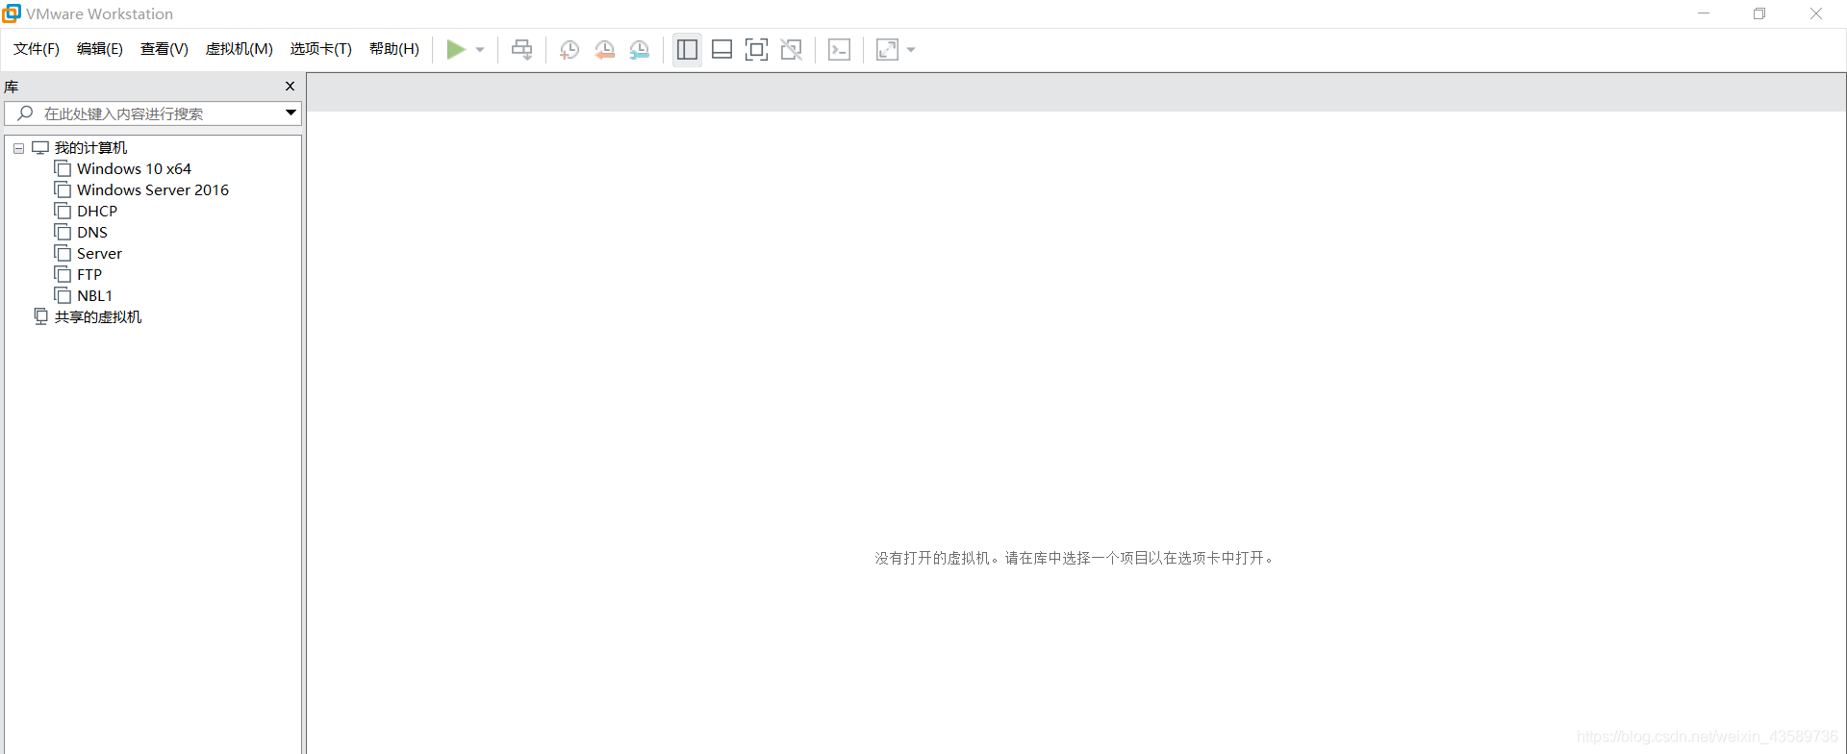Open the console view icon
Viewport: 1847px width, 754px height.
tap(839, 50)
